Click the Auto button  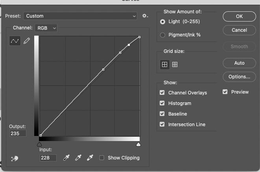pyautogui.click(x=239, y=63)
